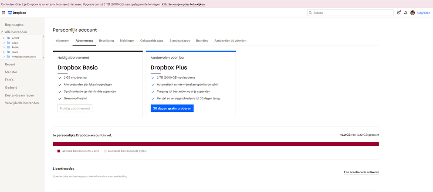Expand the Public folder
Viewport: 433px width, 192px height.
[4, 47]
